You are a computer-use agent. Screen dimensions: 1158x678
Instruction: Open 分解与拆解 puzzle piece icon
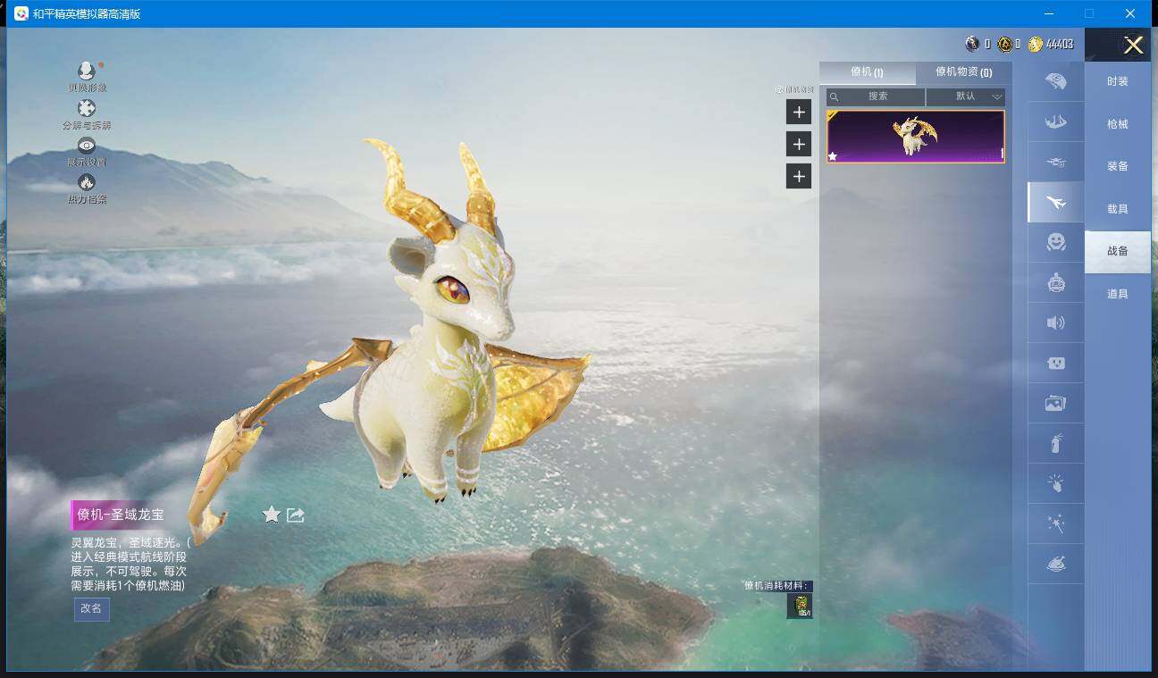[87, 108]
